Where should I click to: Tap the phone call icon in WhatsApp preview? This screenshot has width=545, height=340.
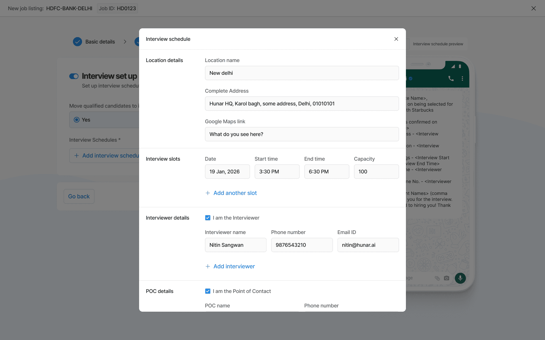pos(451,78)
